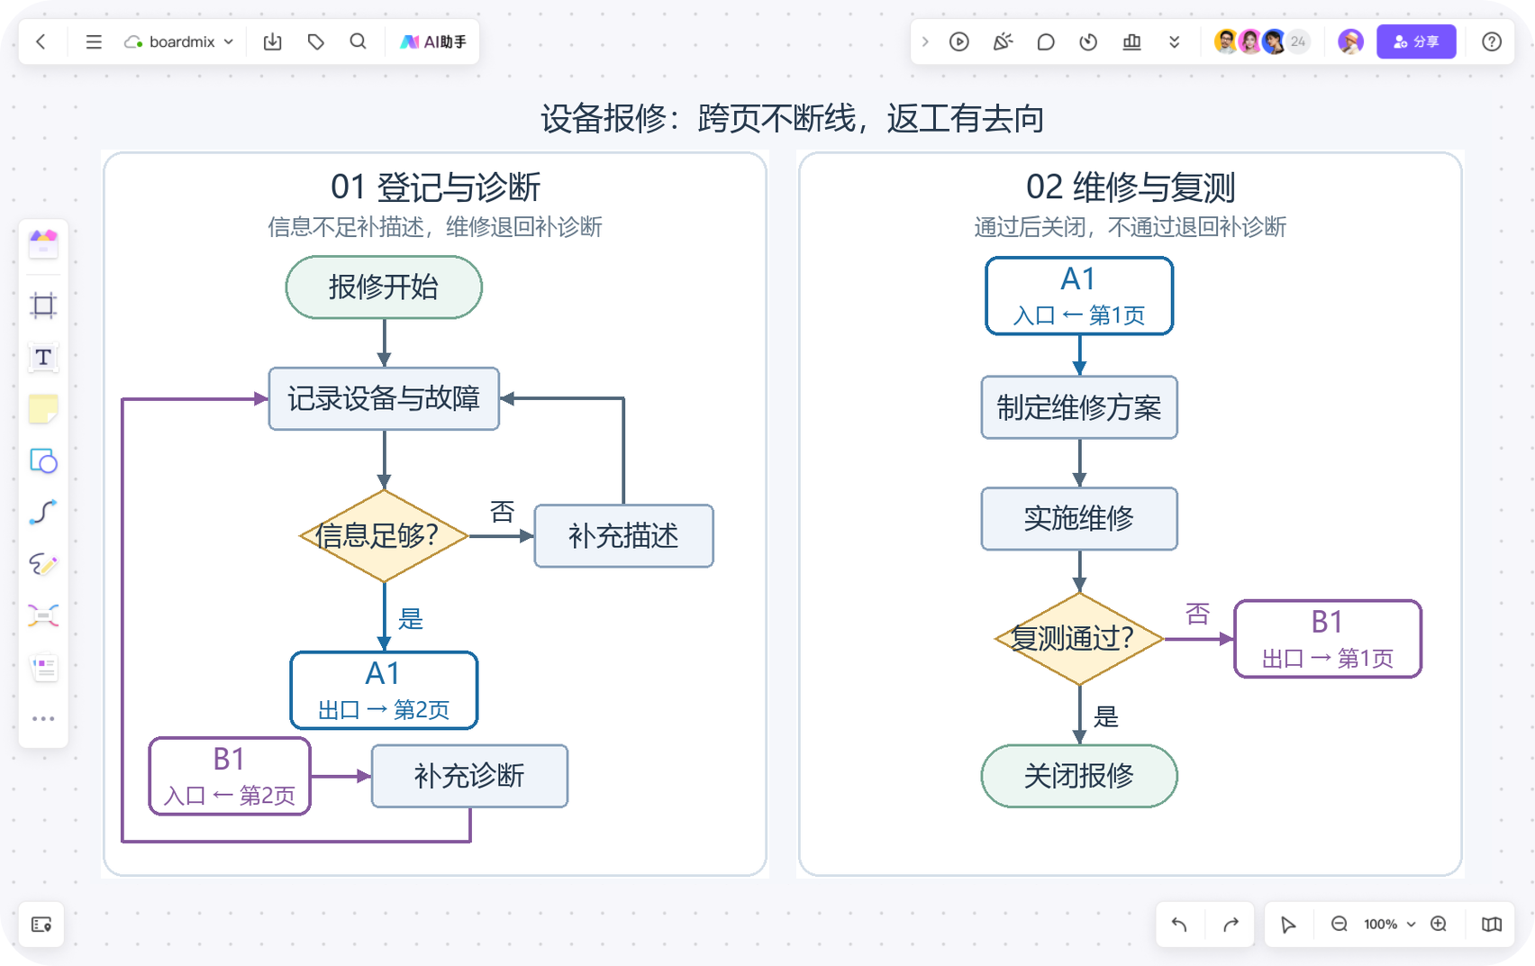Show the 24 other collaborators
Viewport: 1535px width, 966px height.
1298,41
